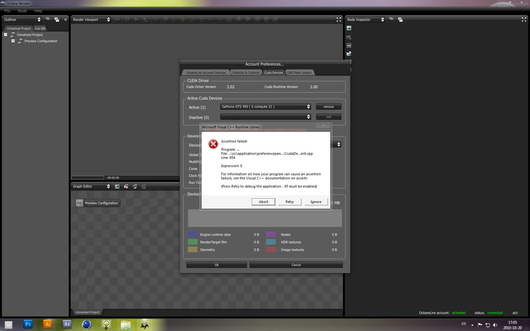530x331 pixels.
Task: Open the File menu
Action: (7, 11)
